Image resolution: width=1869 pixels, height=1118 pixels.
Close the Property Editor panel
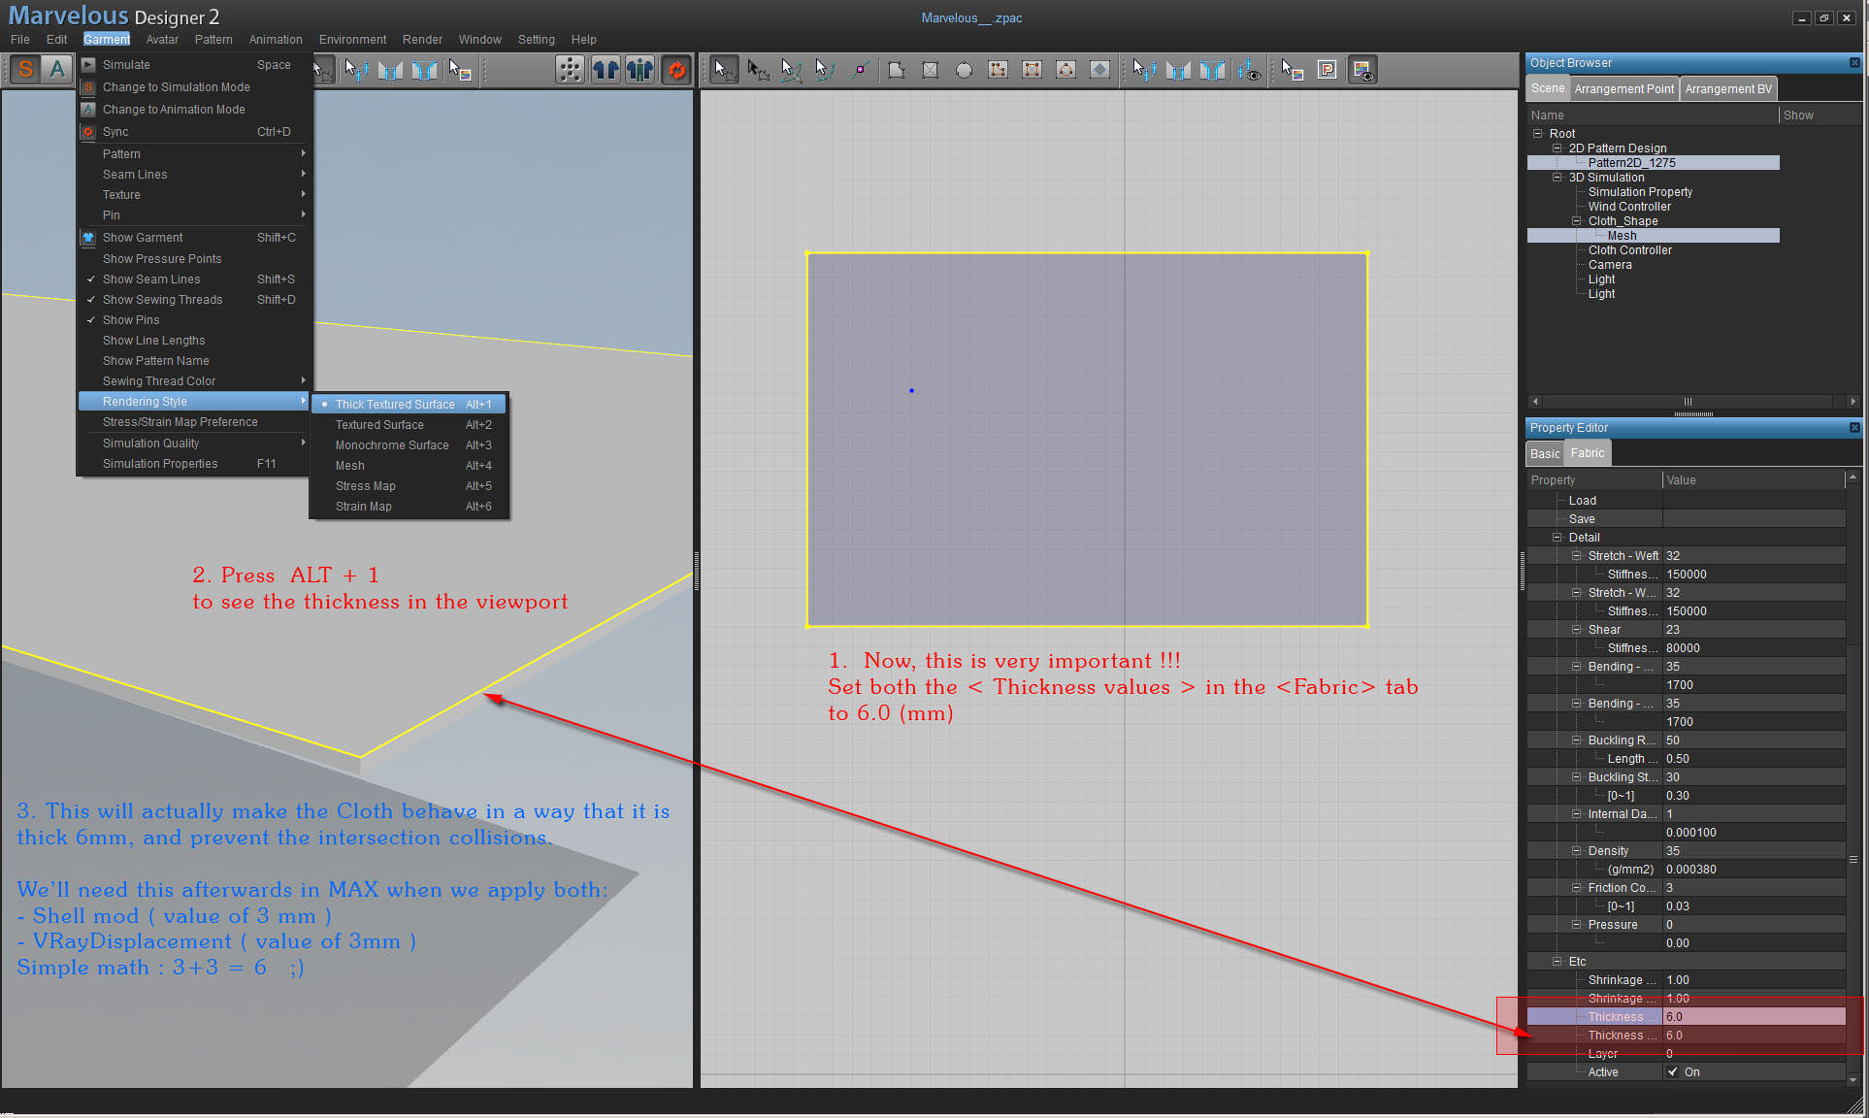tap(1854, 428)
